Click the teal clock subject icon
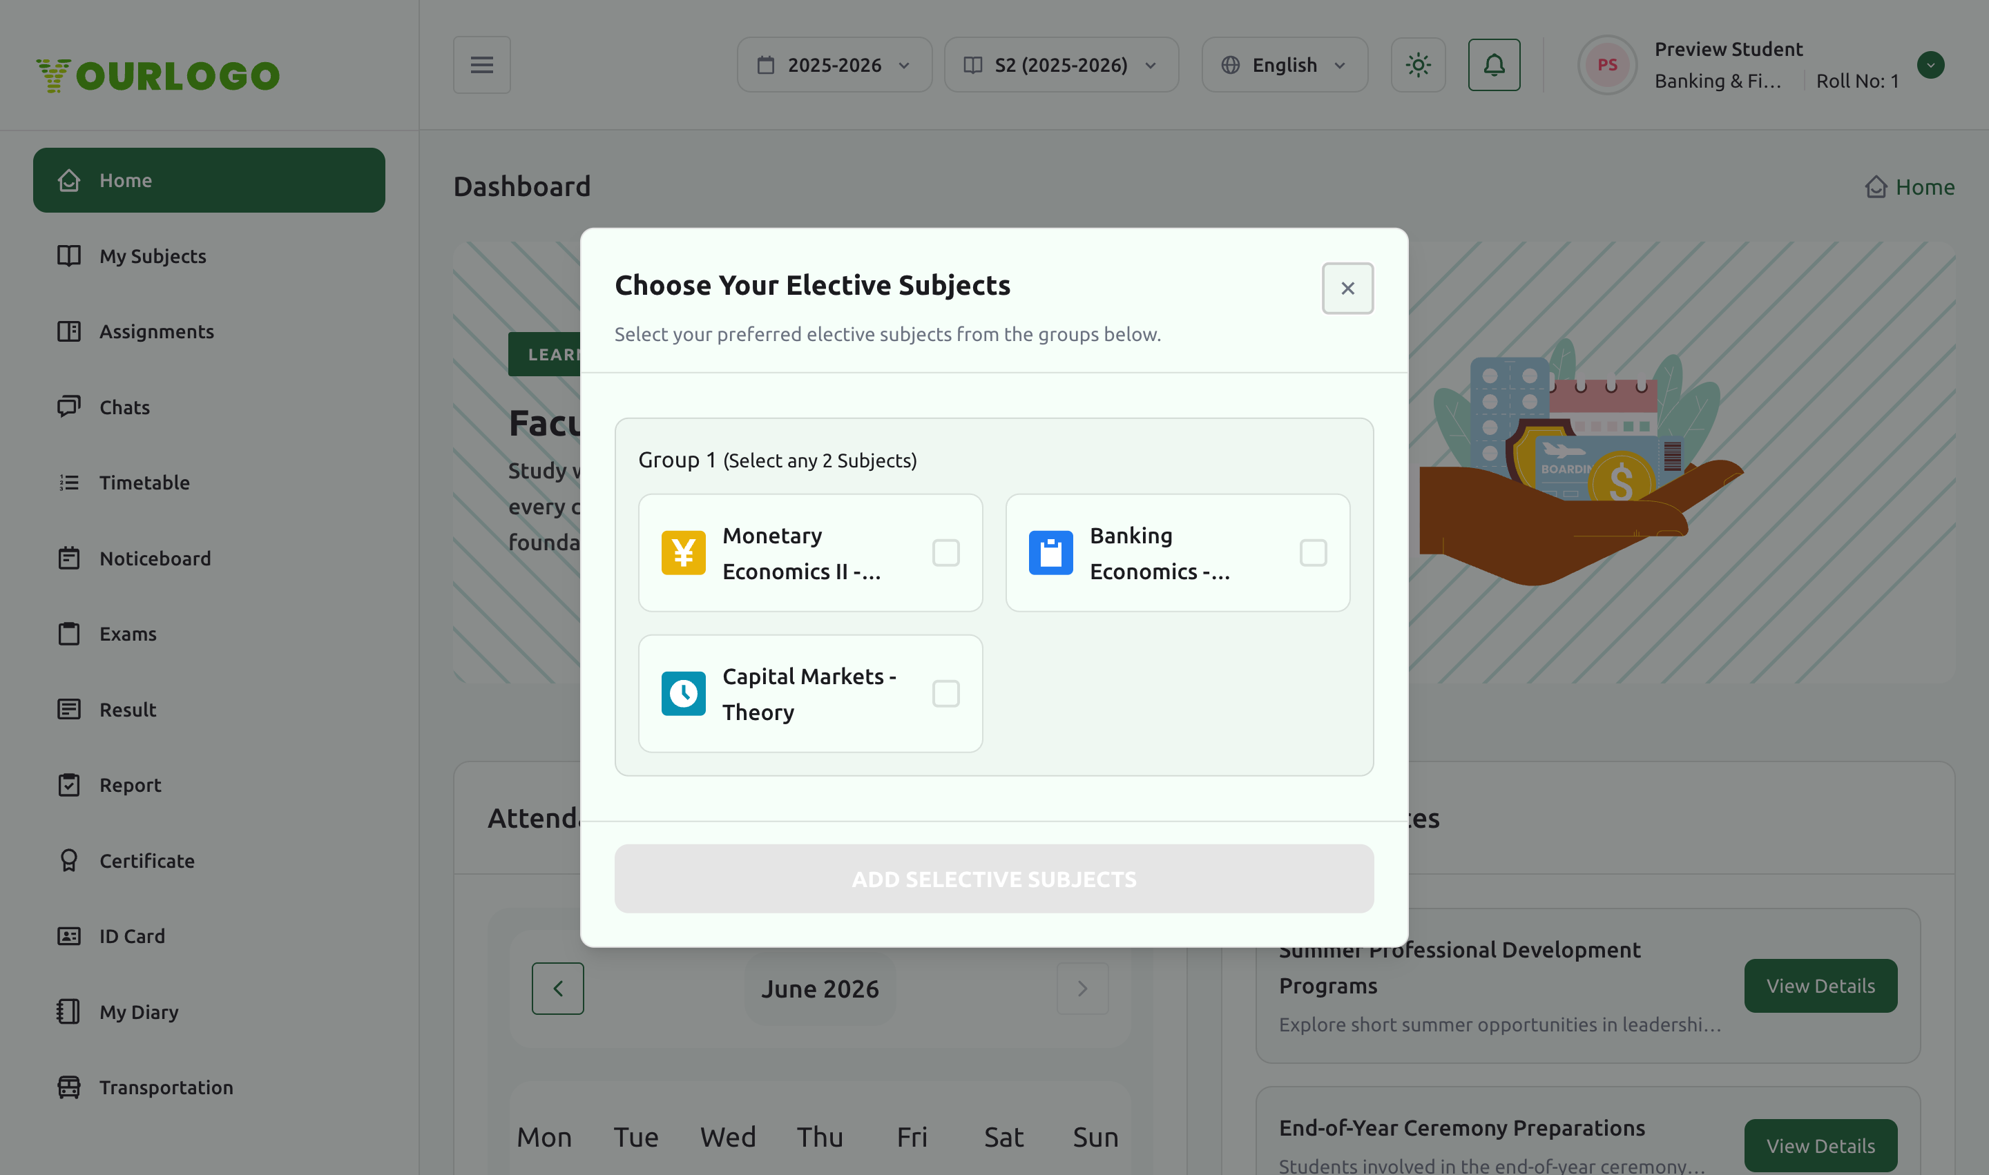Viewport: 1989px width, 1175px height. [684, 694]
